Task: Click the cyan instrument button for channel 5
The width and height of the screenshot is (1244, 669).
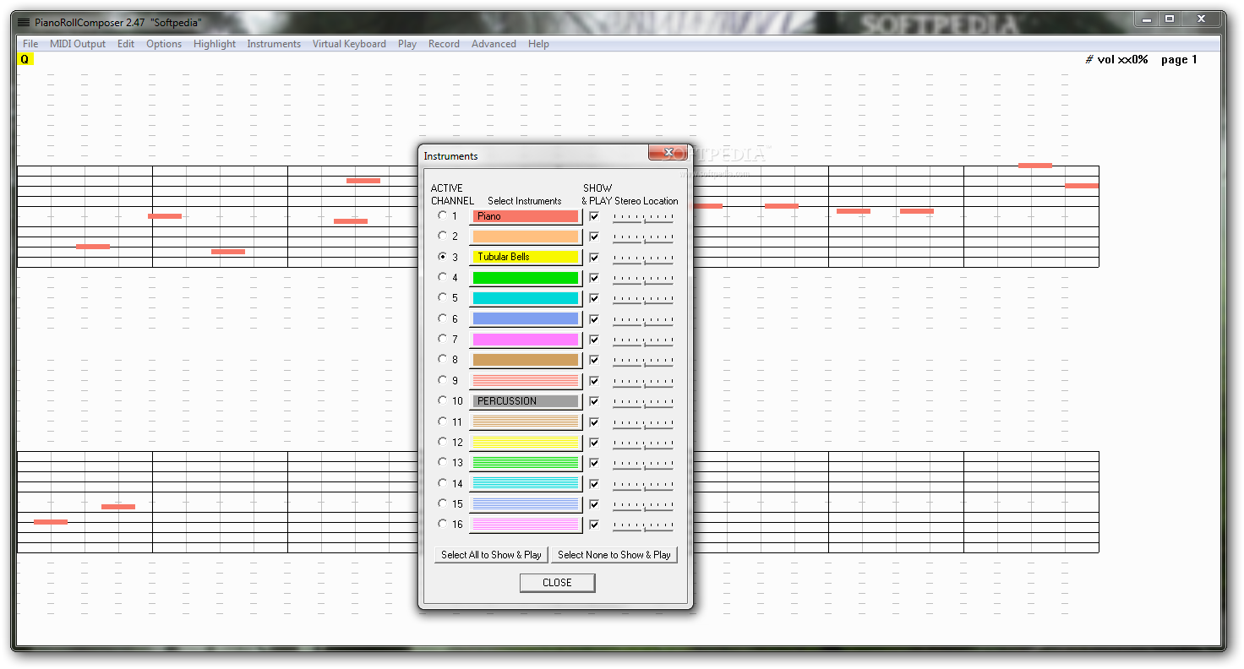Action: pyautogui.click(x=526, y=298)
